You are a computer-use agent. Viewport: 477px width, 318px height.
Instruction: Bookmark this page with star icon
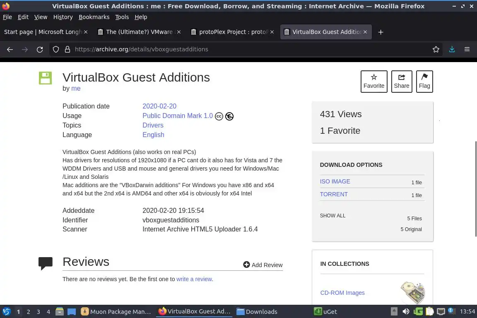pos(436,49)
